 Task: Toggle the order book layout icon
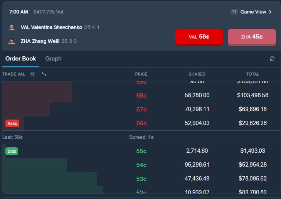coord(32,74)
